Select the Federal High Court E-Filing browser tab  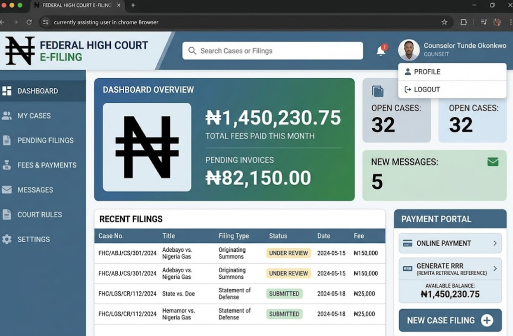click(x=78, y=5)
